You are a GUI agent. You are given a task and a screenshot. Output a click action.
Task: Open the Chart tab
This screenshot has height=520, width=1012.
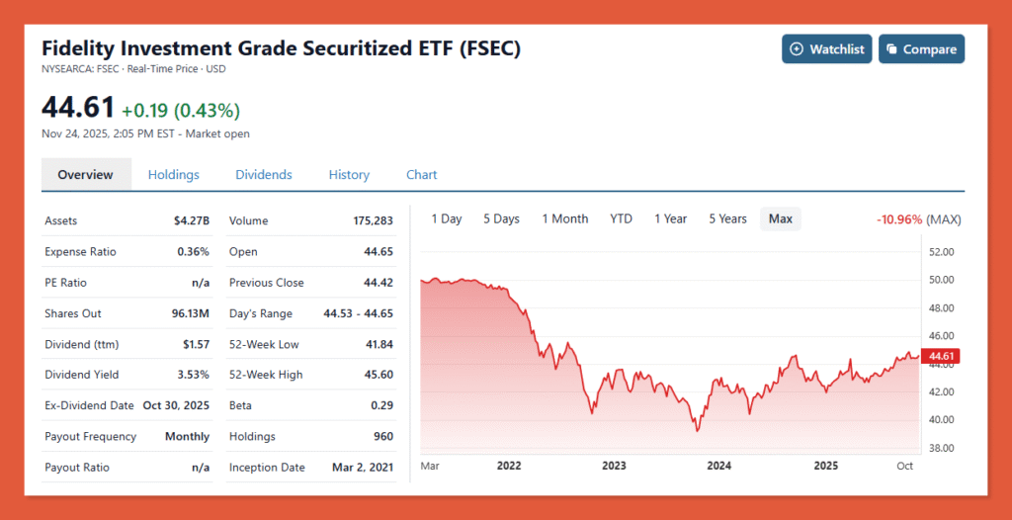point(422,175)
